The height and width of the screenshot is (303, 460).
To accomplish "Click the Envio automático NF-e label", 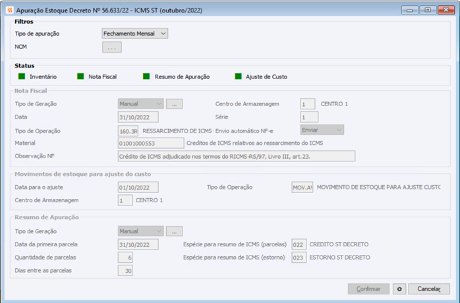I will (244, 131).
